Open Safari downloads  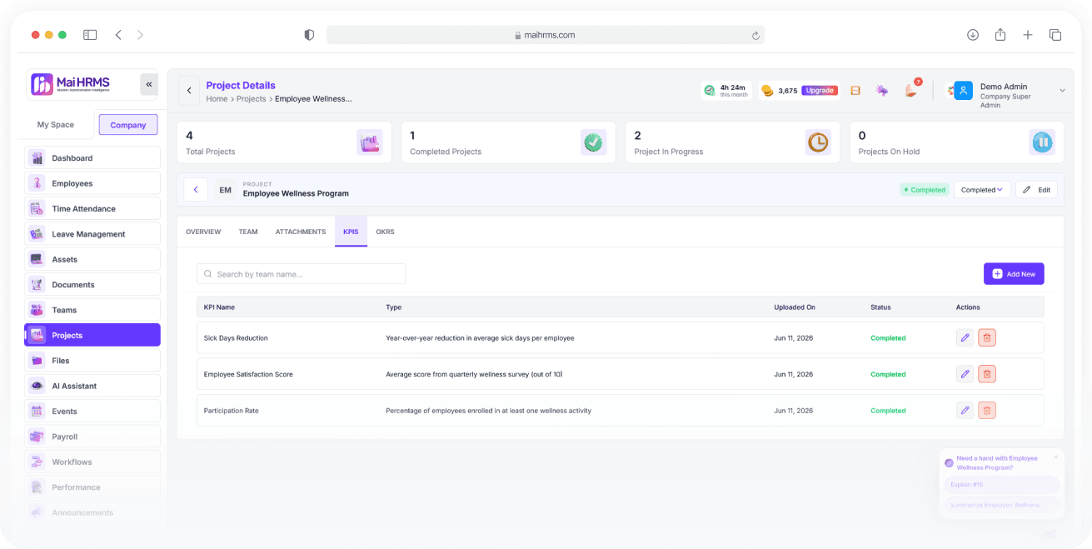tap(973, 35)
